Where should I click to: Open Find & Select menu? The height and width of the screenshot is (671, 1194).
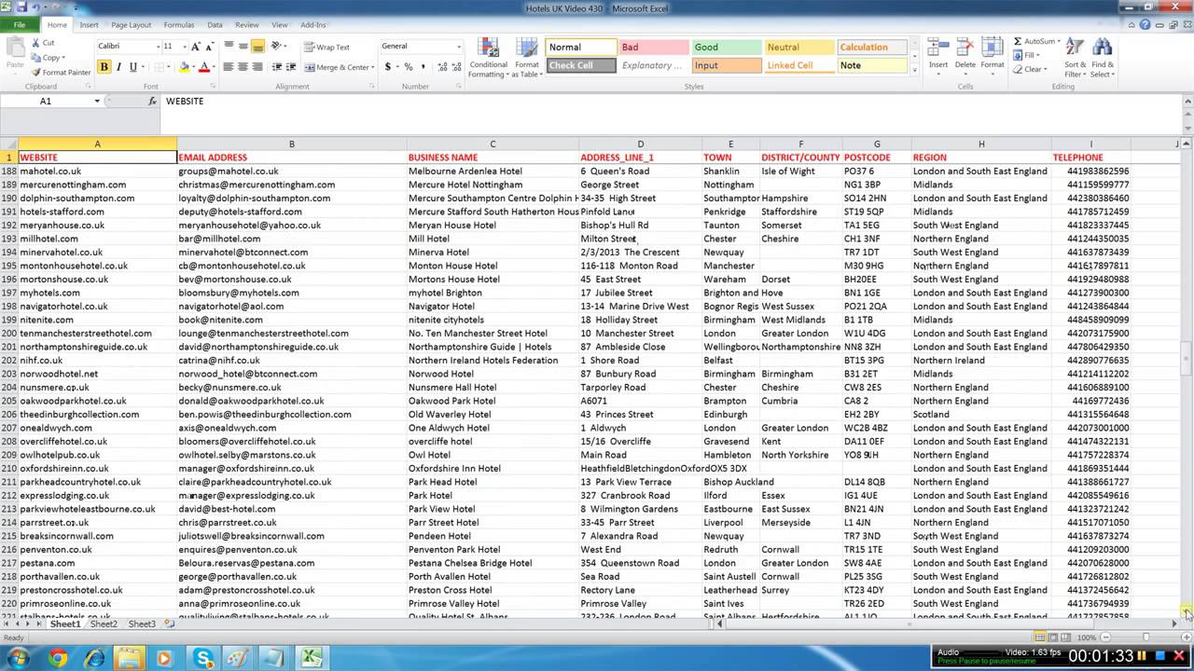tap(1103, 58)
